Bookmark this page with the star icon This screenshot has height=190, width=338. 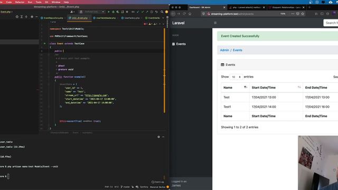pos(303,14)
